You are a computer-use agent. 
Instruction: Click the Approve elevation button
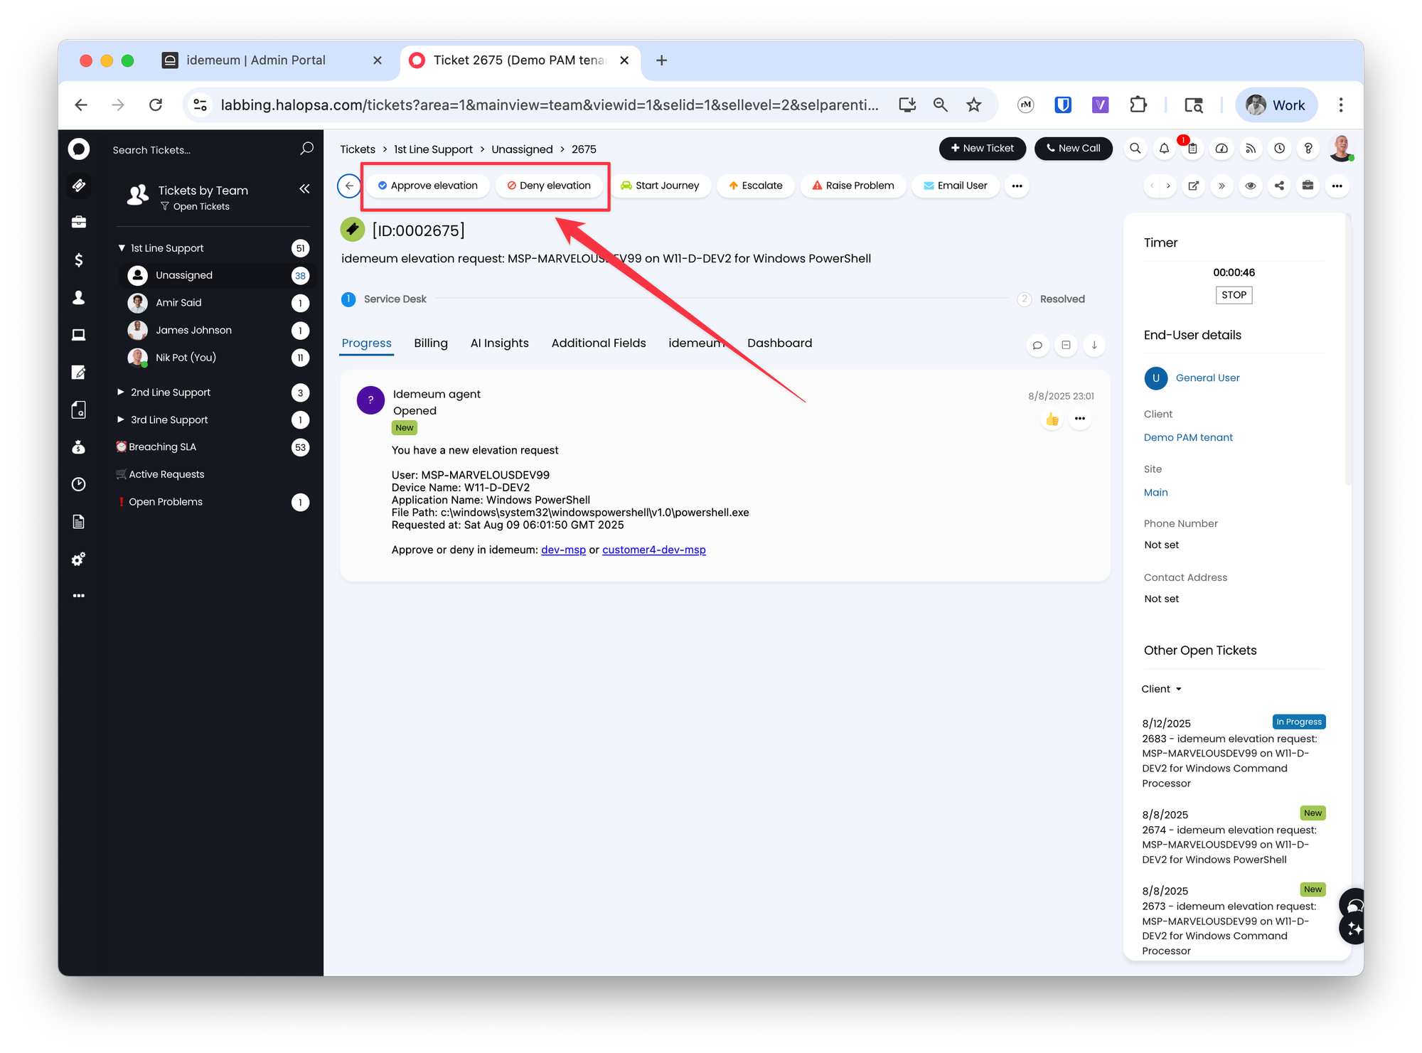click(x=428, y=186)
